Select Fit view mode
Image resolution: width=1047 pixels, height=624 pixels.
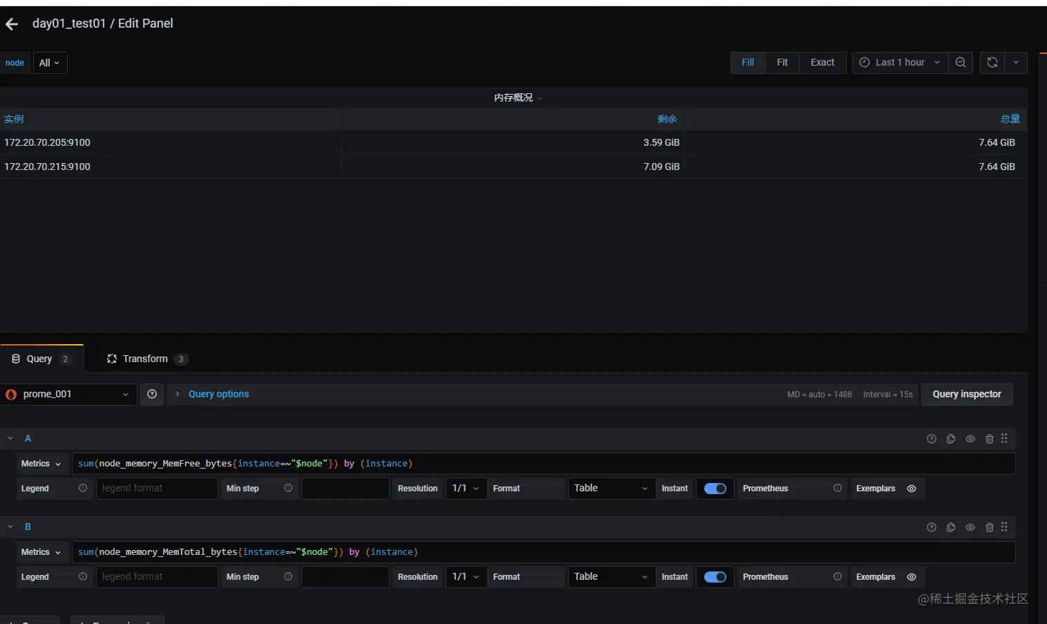coord(782,62)
